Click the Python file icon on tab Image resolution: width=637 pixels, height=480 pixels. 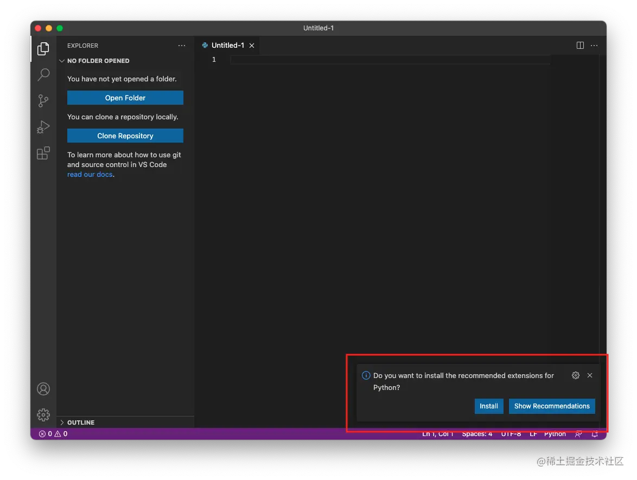click(205, 46)
